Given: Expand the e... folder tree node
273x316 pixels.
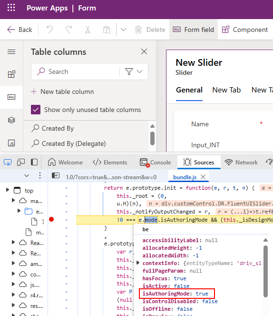Looking at the screenshot, I should pyautogui.click(x=19, y=211).
